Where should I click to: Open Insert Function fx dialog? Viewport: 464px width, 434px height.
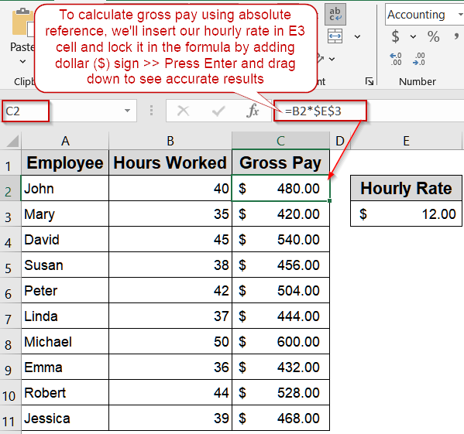point(253,111)
